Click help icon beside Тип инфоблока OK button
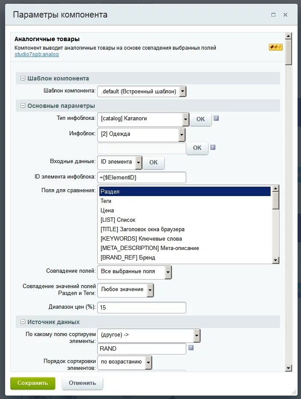The width and height of the screenshot is (301, 399). pos(216,119)
